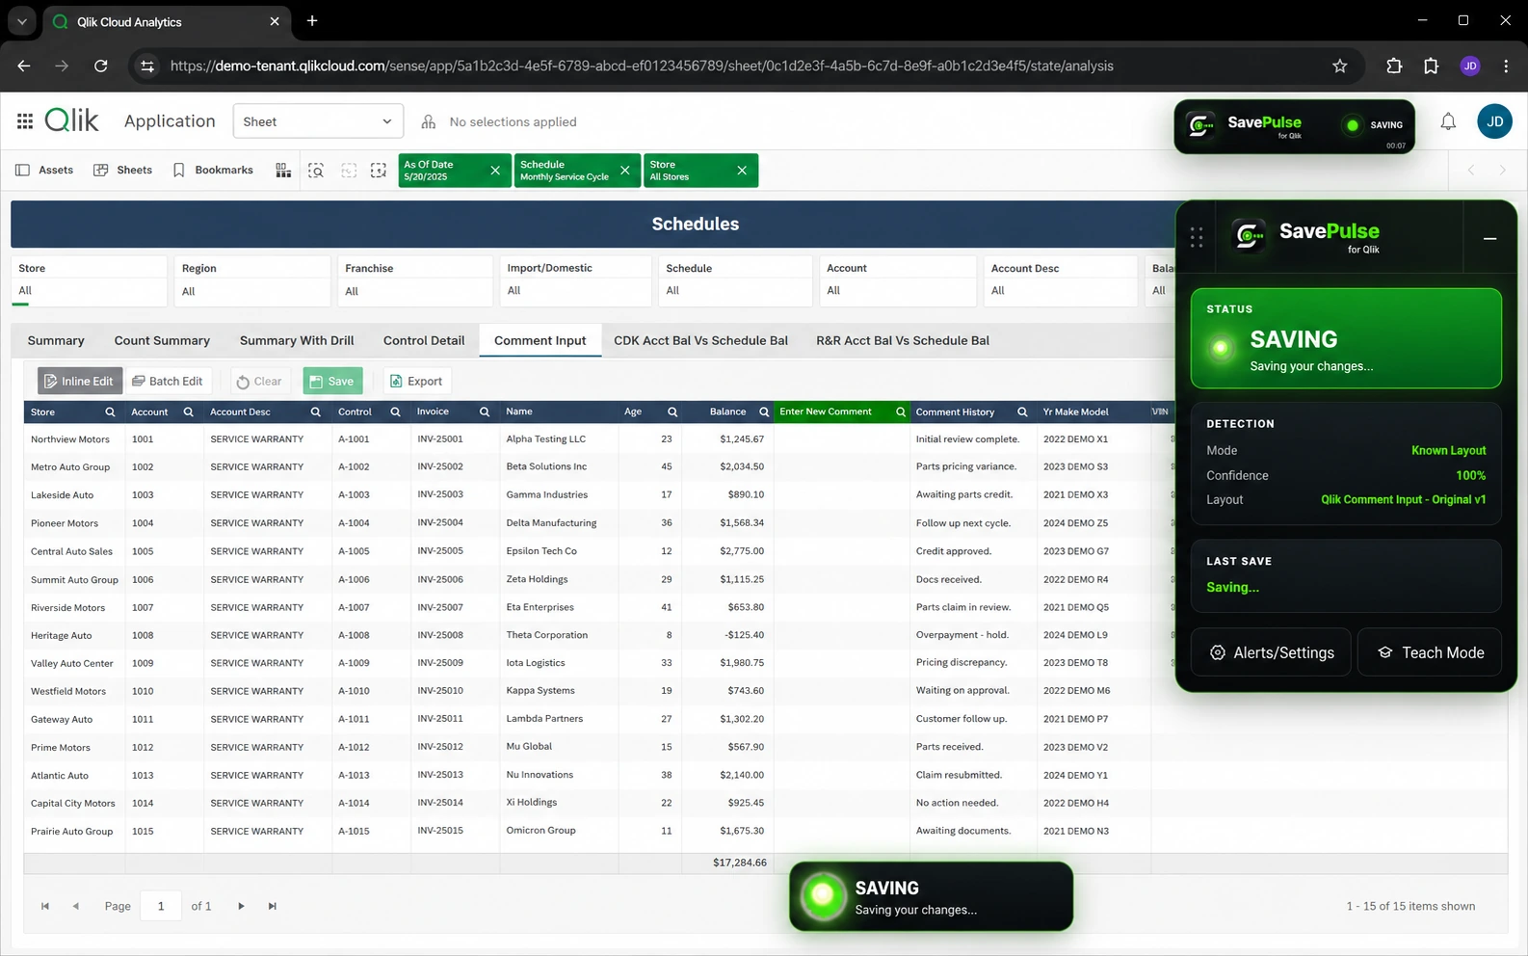Search the Invoice column
The image size is (1528, 956).
coord(485,412)
